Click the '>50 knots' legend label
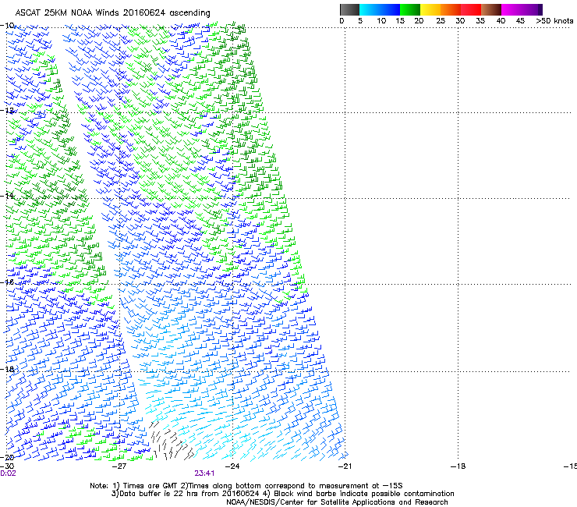The height and width of the screenshot is (507, 577). pos(554,21)
